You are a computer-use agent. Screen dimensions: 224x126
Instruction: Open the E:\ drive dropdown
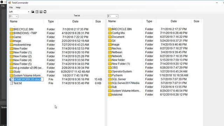click(113, 16)
